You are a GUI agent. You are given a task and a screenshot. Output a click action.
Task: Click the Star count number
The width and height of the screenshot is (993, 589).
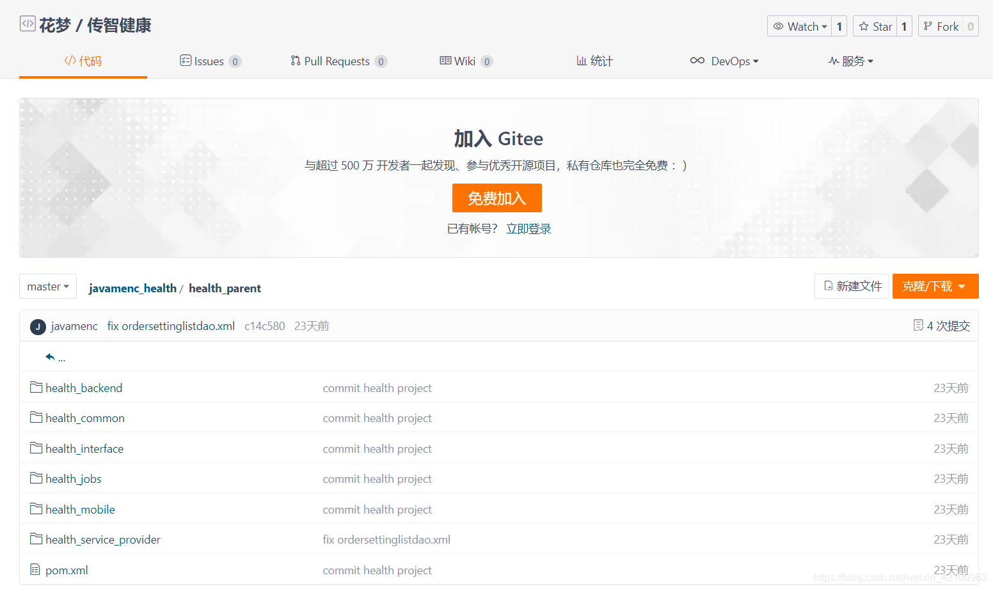(x=904, y=26)
